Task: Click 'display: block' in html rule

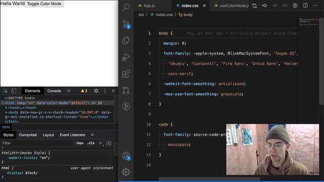Action: tap(22, 173)
